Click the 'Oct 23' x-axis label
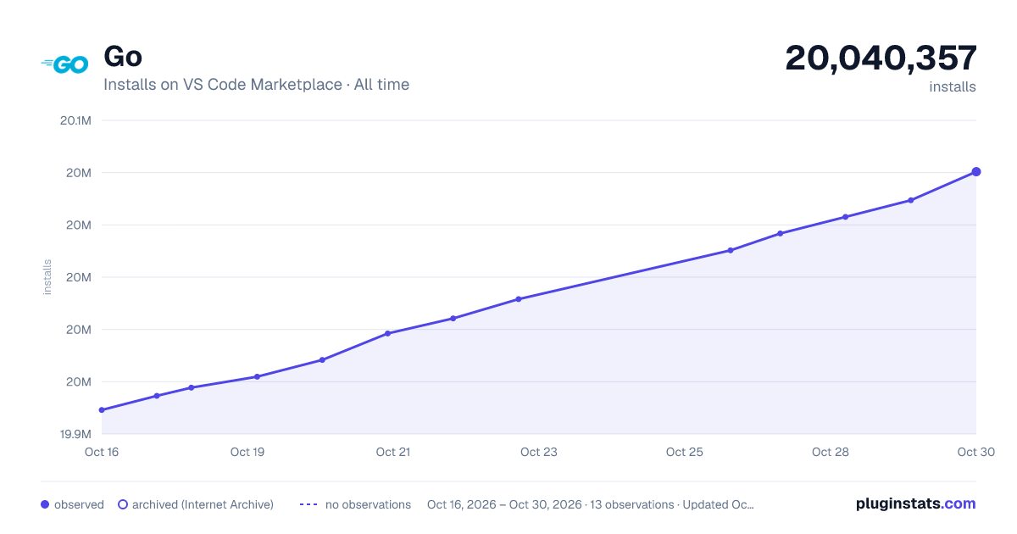Image resolution: width=1017 pixels, height=534 pixels. [539, 452]
